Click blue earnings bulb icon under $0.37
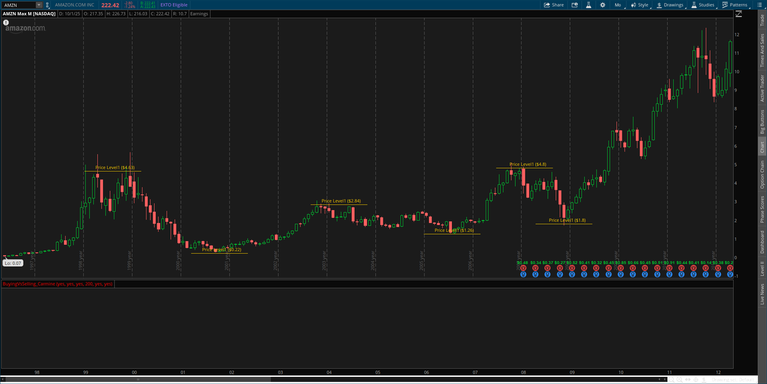767x384 pixels. pyautogui.click(x=548, y=275)
